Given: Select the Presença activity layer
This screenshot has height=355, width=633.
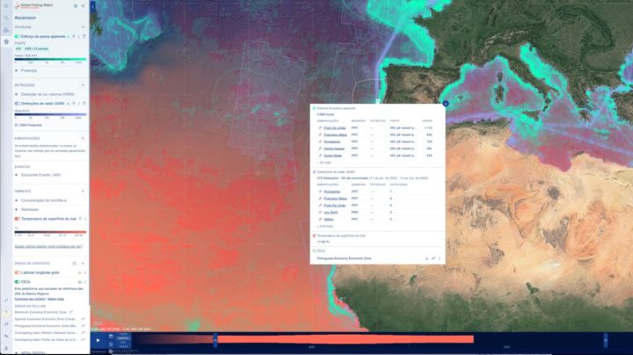Looking at the screenshot, I should (29, 70).
